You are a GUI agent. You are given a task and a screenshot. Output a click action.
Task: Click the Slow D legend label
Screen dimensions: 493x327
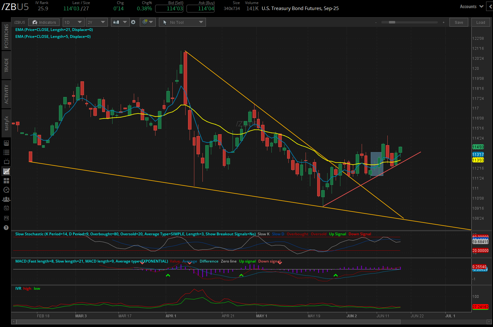pyautogui.click(x=278, y=234)
